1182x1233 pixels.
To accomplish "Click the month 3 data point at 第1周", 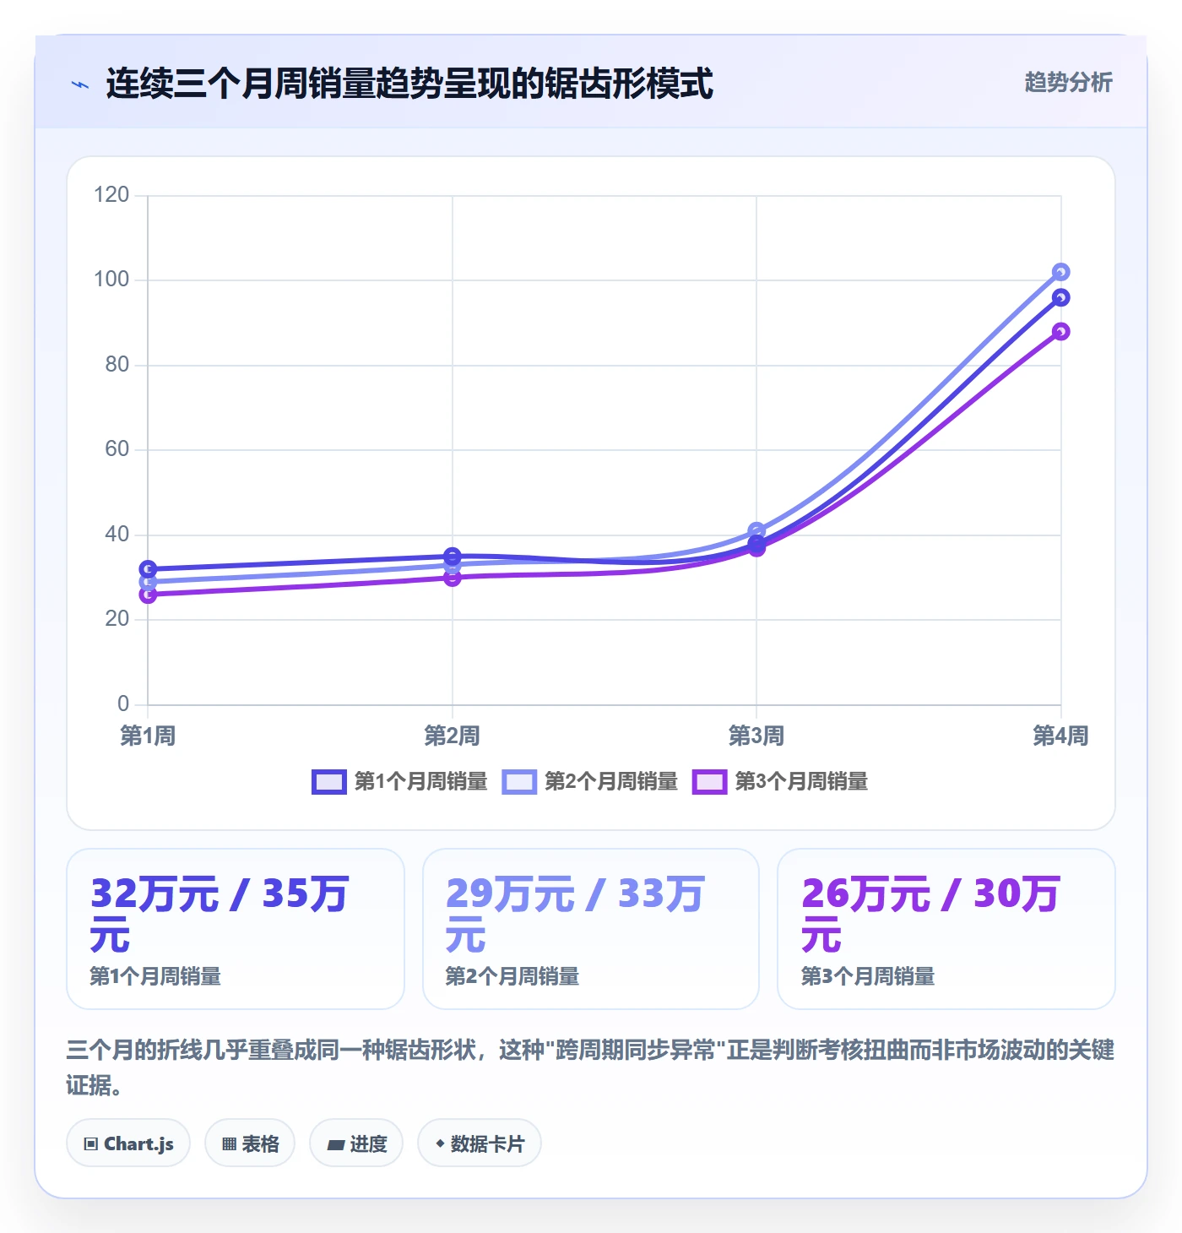I will (148, 595).
